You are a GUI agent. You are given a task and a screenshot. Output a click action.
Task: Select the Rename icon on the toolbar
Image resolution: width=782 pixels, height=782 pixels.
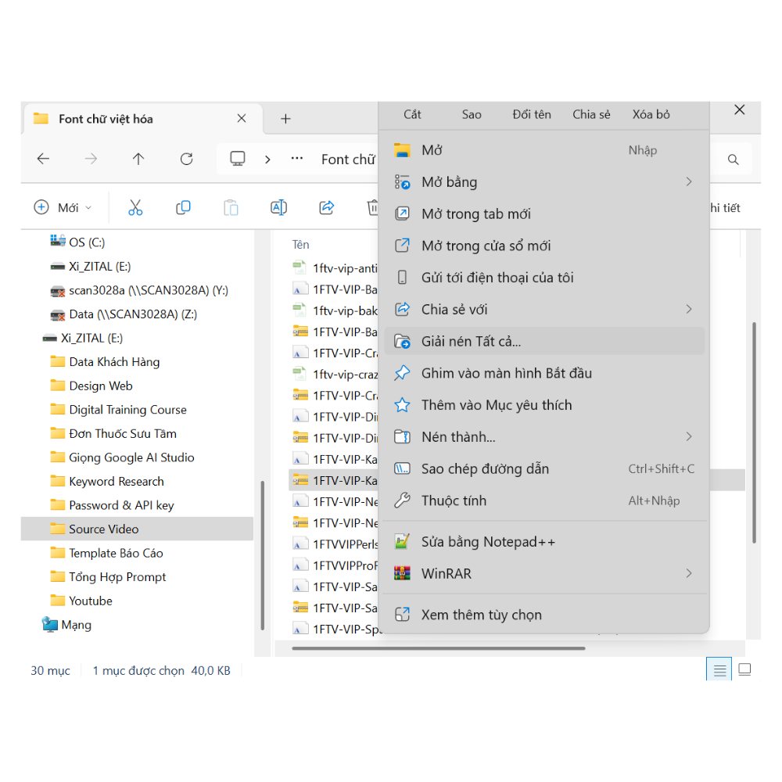click(278, 207)
